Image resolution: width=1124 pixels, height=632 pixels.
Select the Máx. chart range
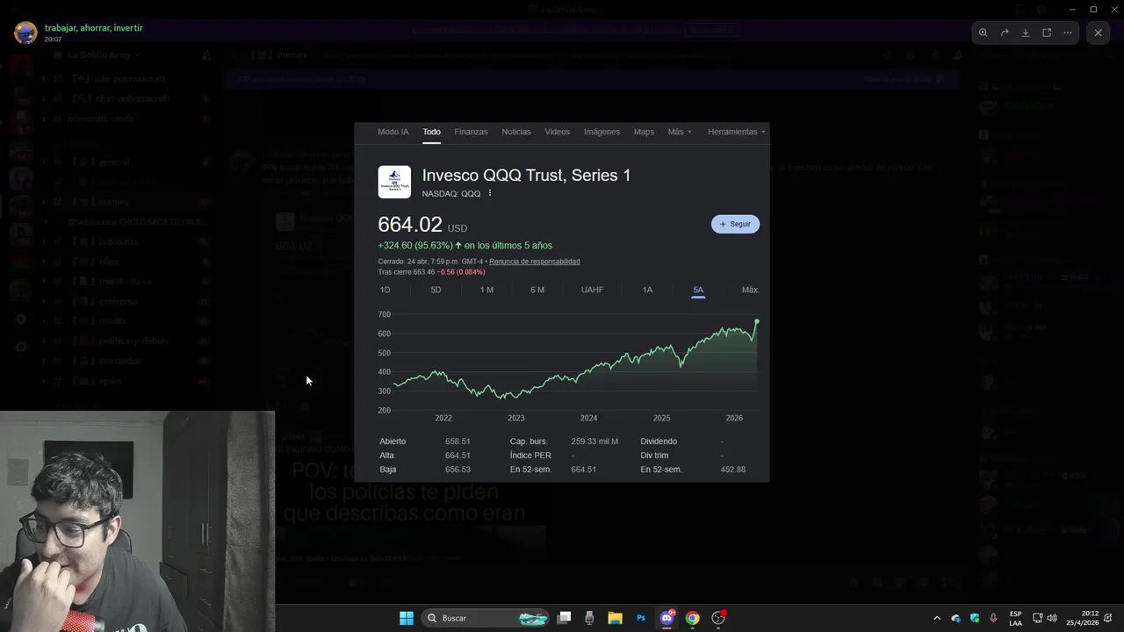(x=750, y=290)
